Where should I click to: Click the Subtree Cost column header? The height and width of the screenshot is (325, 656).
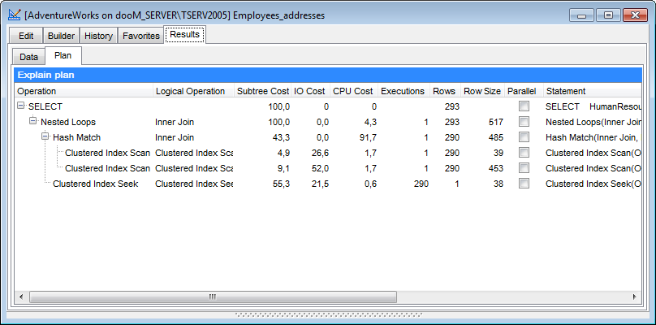(x=262, y=91)
